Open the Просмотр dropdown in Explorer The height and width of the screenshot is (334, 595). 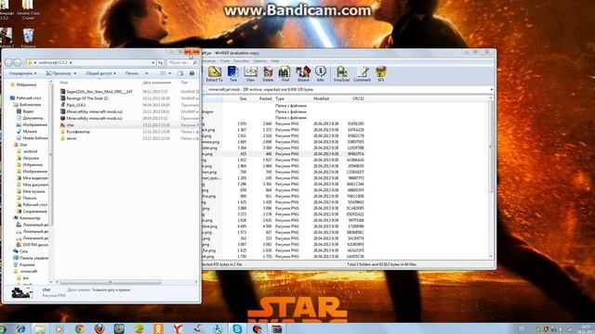coord(61,73)
